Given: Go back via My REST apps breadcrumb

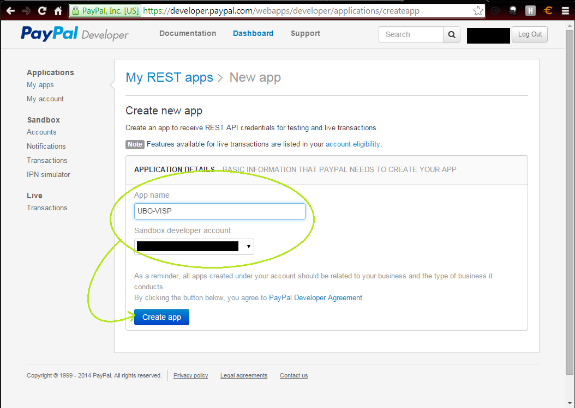Looking at the screenshot, I should (169, 78).
